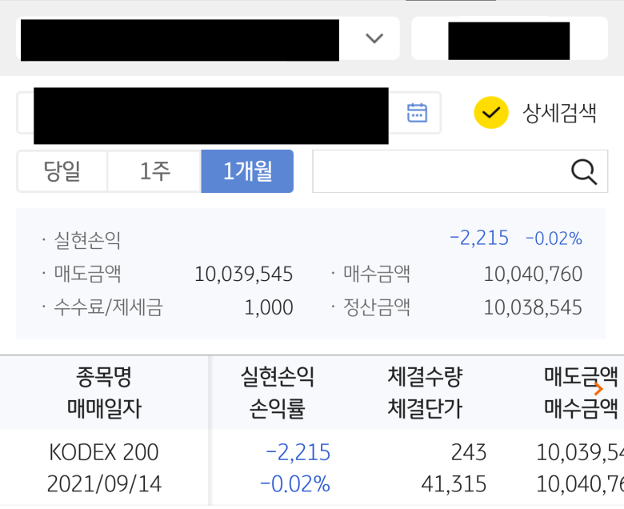Screen dimensions: 624x509
Task: Click the 2021/09/14 trade date cell
Action: coord(104,484)
